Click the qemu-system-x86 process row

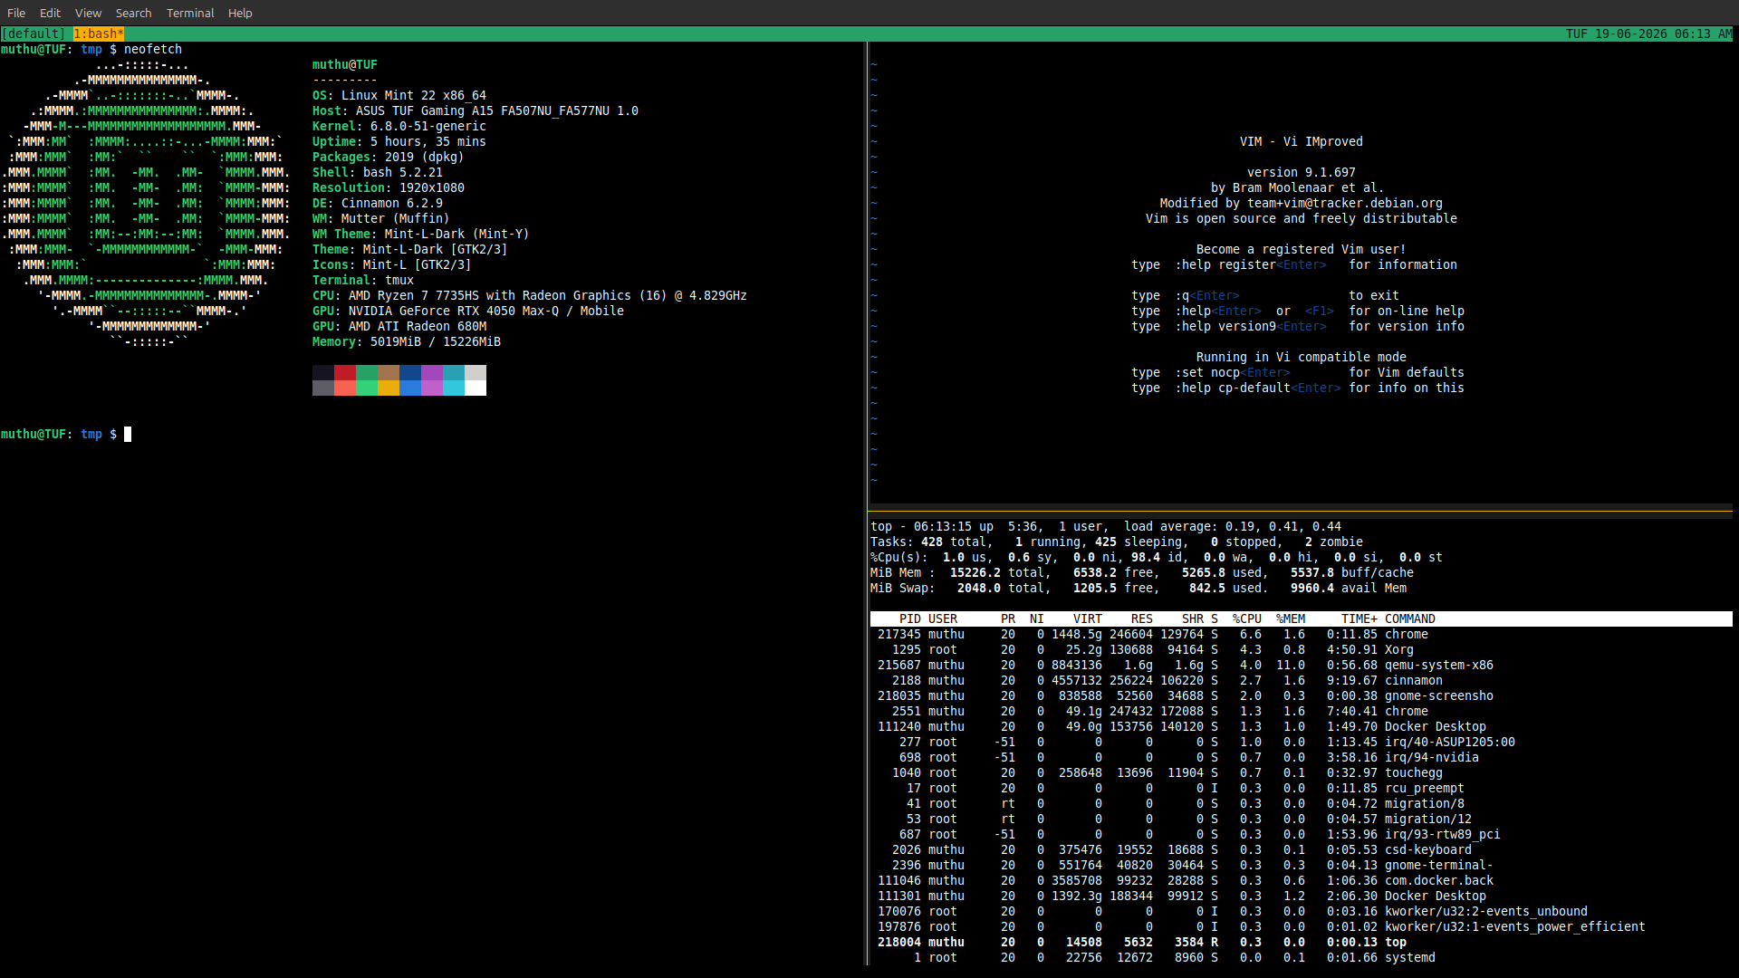(1301, 665)
